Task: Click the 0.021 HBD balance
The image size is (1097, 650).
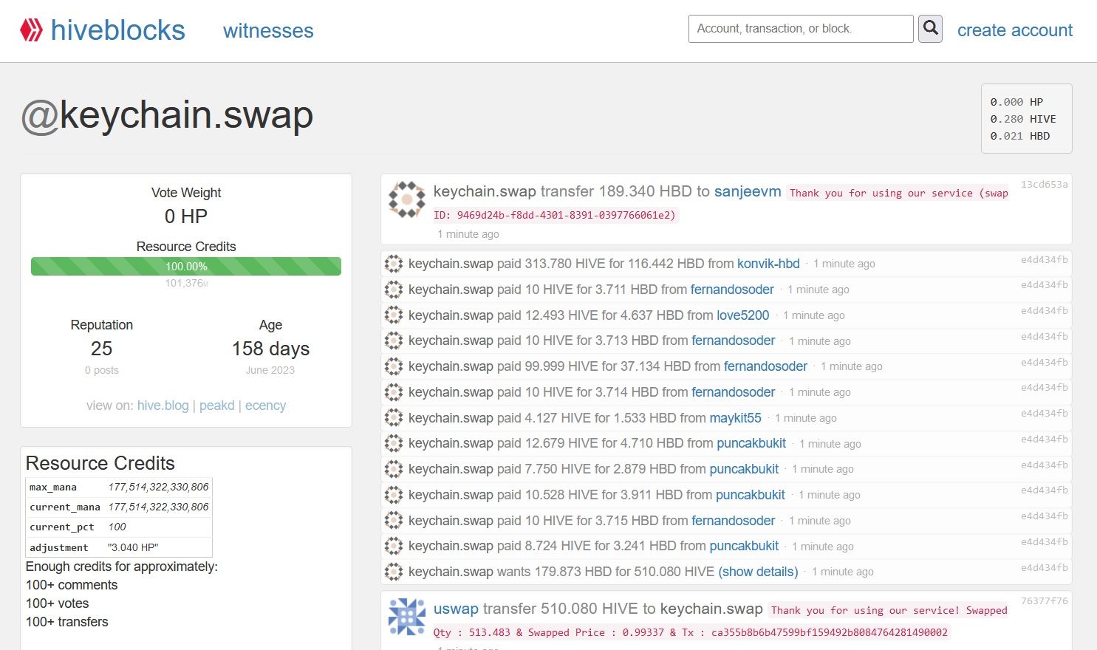Action: click(x=1020, y=136)
